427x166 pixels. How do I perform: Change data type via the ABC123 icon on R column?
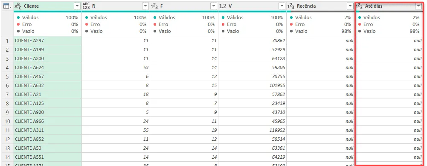86,6
